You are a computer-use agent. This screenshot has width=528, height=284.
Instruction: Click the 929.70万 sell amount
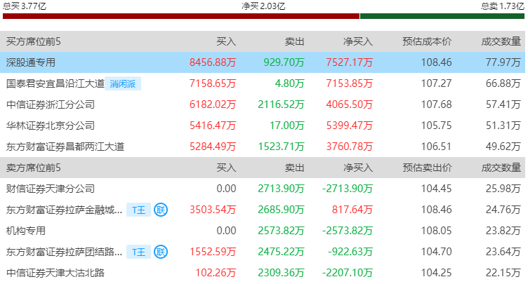coord(284,62)
